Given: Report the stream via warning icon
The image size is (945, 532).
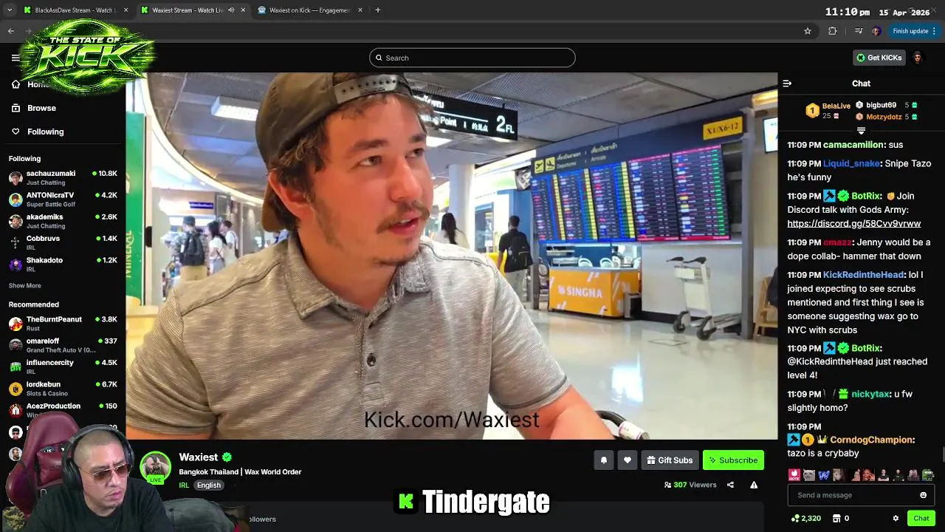Looking at the screenshot, I should [754, 485].
